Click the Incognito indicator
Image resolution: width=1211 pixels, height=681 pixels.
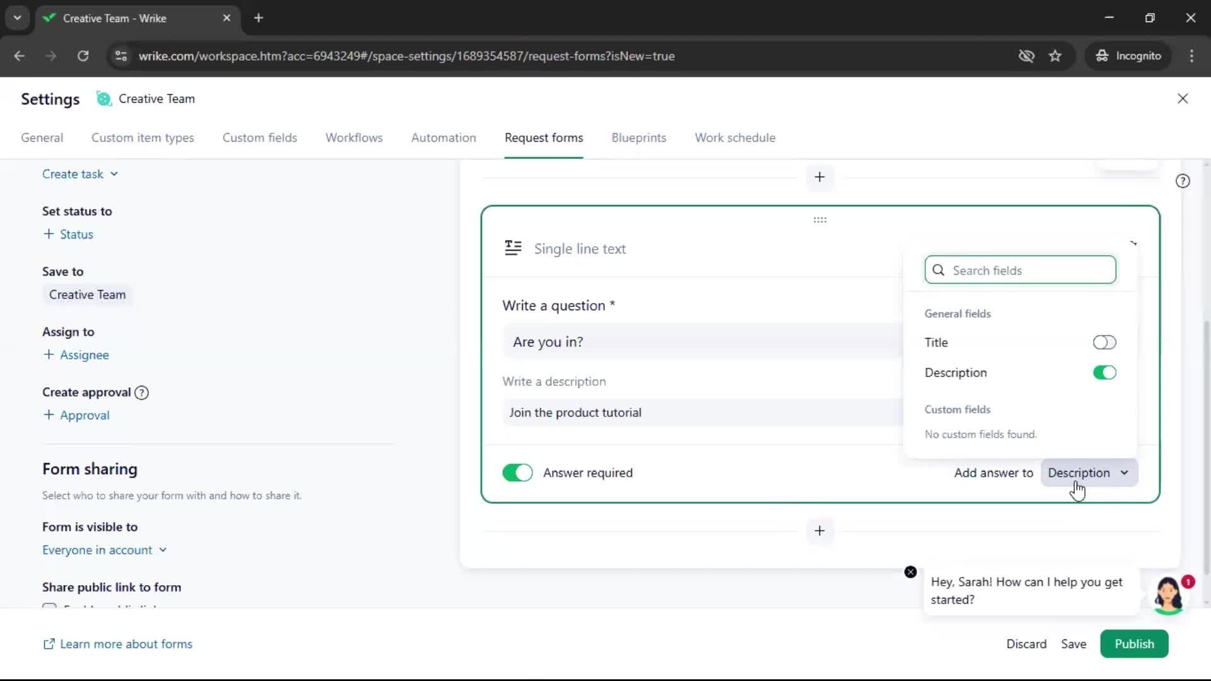pyautogui.click(x=1128, y=55)
